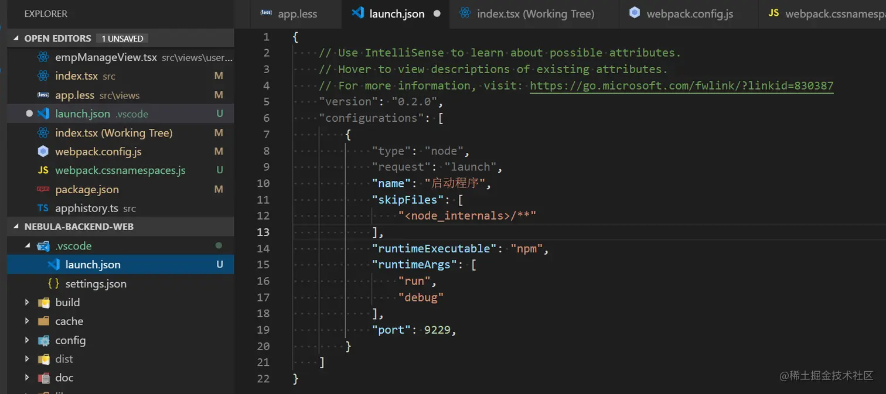Image resolution: width=886 pixels, height=394 pixels.
Task: Click line number 22 in the gutter
Action: (263, 379)
